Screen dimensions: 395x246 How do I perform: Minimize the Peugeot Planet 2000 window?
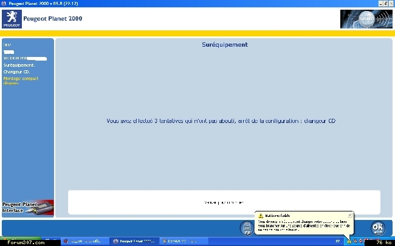point(380,4)
